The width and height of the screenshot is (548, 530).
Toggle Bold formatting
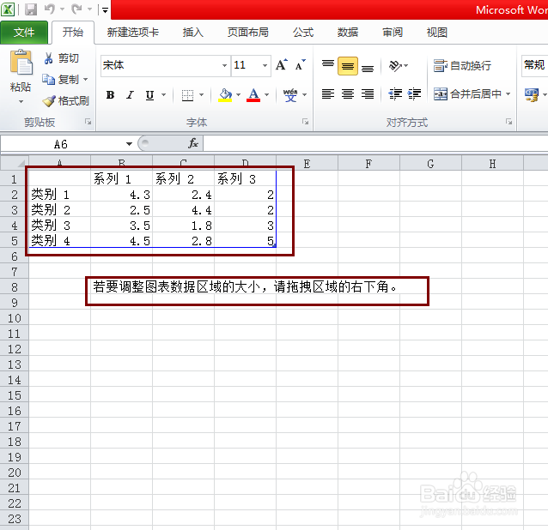(111, 95)
